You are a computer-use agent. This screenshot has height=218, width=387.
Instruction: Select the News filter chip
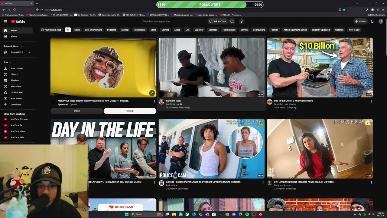(x=77, y=30)
